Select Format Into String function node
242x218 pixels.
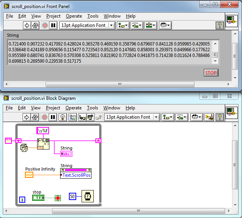click(x=43, y=144)
